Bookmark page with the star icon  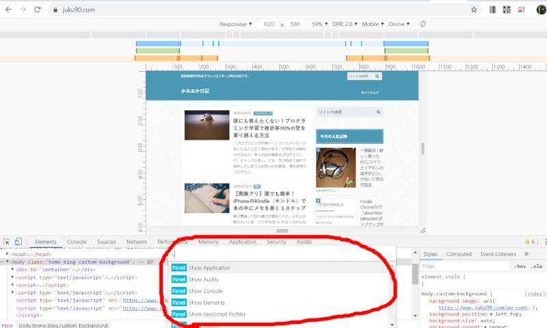(474, 10)
